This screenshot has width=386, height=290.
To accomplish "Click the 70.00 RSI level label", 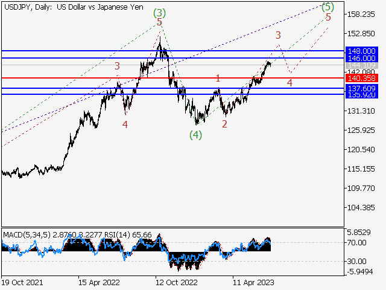I will 356,243.
